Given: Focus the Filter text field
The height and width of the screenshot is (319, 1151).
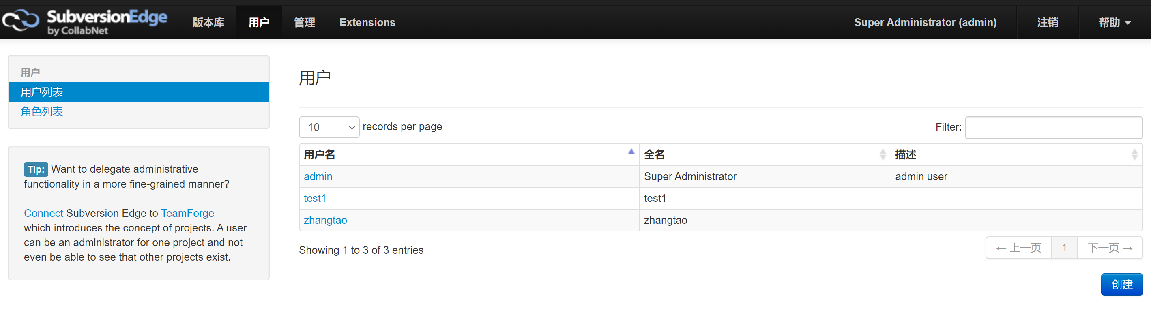Looking at the screenshot, I should tap(1053, 128).
